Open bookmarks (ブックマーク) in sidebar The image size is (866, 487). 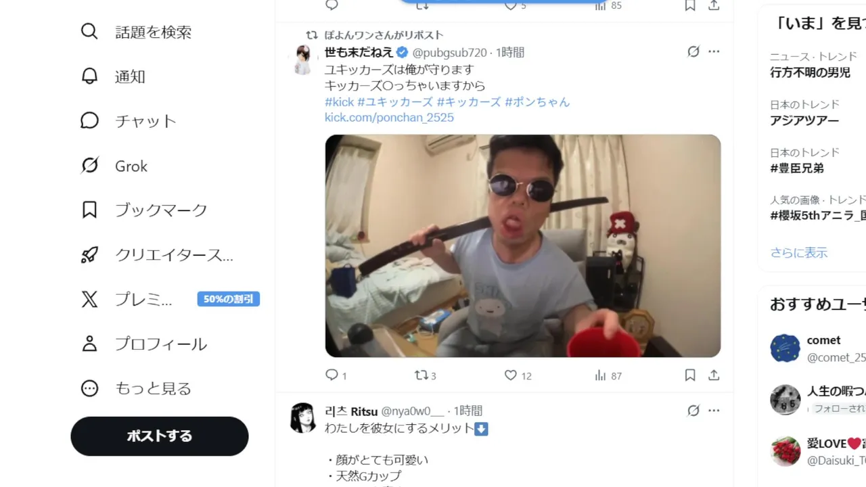click(143, 210)
